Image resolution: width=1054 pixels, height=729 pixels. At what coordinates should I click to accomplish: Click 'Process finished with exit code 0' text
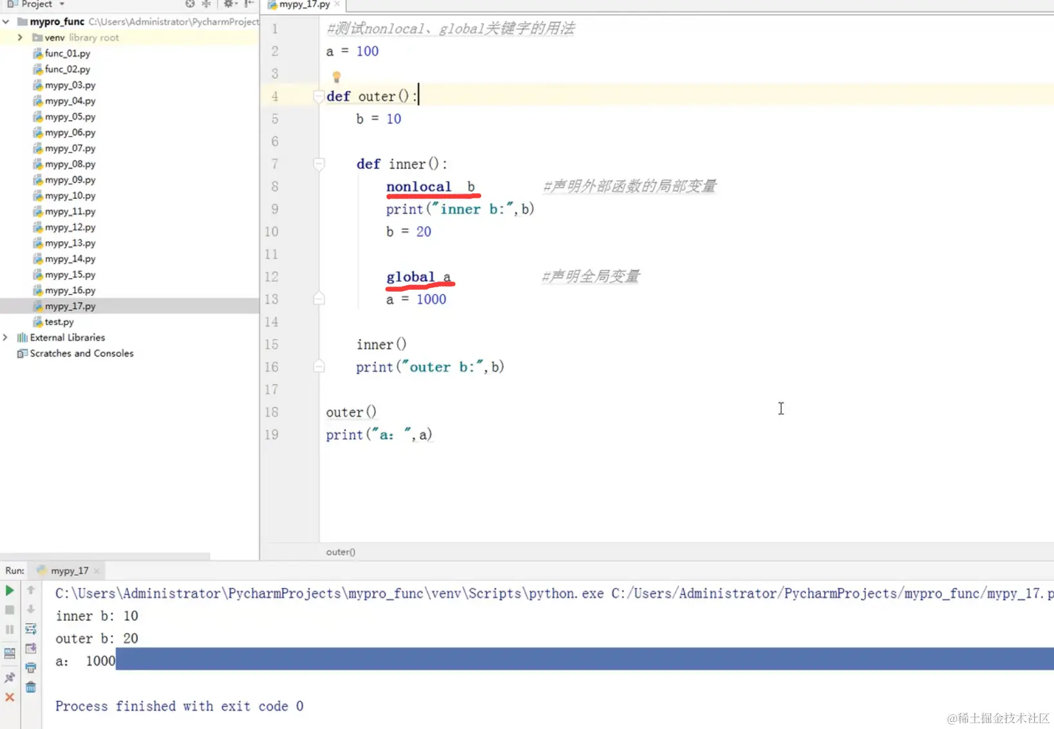click(x=180, y=706)
